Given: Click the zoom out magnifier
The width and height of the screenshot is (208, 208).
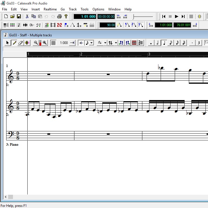Looking at the screenshot, I should [x=36, y=43].
